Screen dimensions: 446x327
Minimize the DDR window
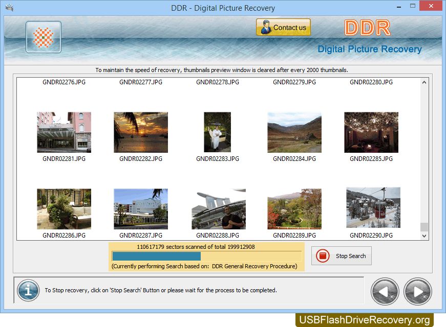pos(399,7)
